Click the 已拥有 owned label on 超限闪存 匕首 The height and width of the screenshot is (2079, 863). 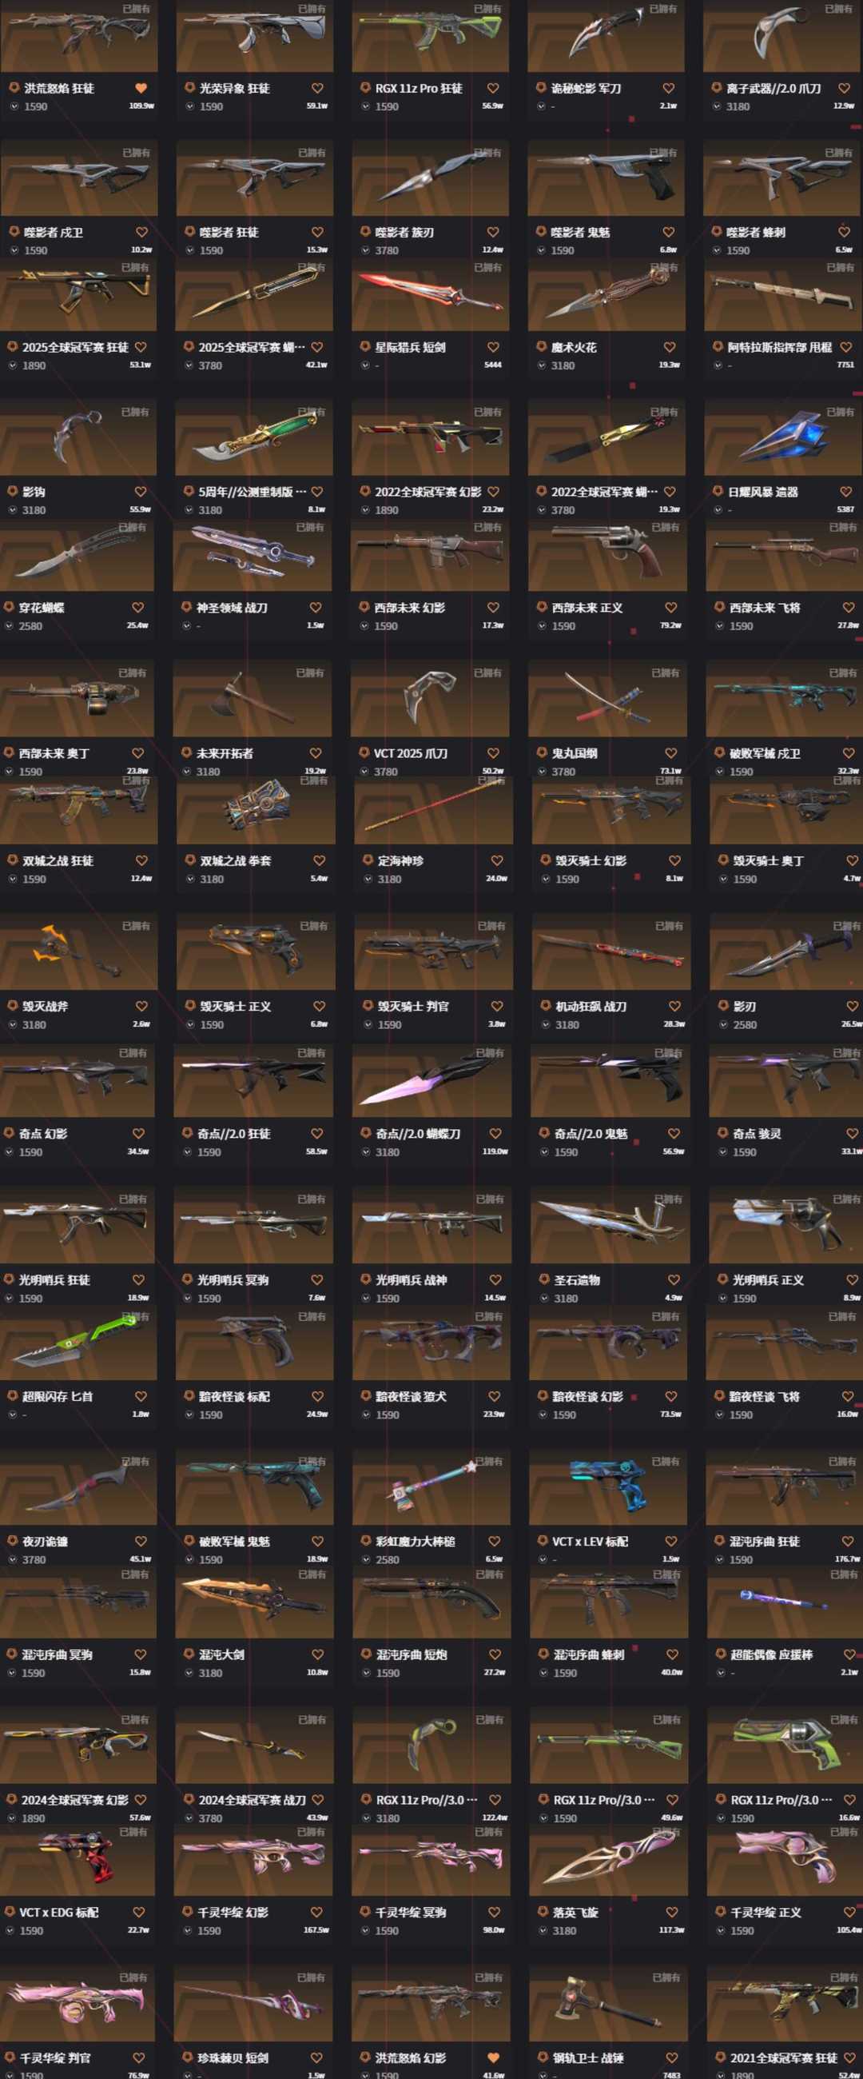point(135,1316)
